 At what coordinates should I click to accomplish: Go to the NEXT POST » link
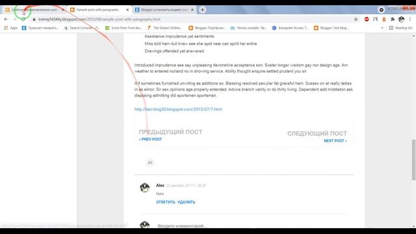pos(335,141)
